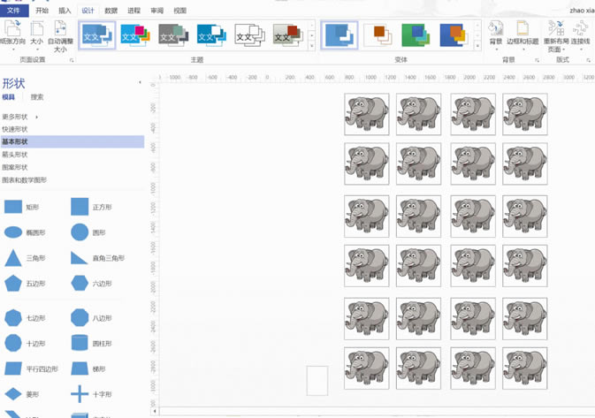Pick the 椭圆形 ellipse shape

(13, 232)
